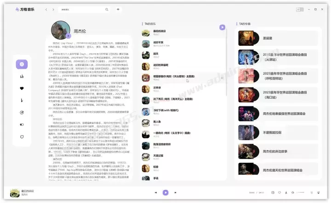Open the album 周杰伦的床边故事
The image size is (331, 203).
[x=278, y=152]
